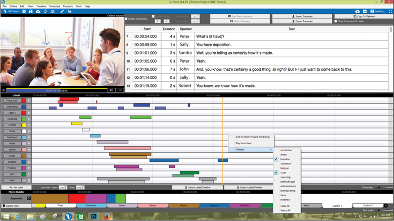
Task: Open the collaborators people icon
Action: tap(54, 11)
